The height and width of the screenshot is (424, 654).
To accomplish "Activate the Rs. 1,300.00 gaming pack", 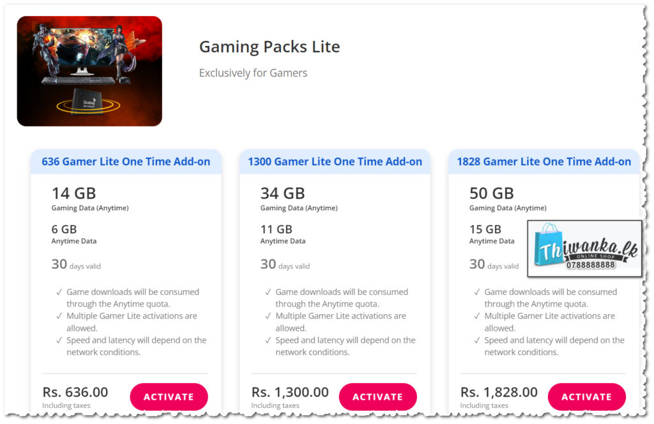I will (377, 397).
